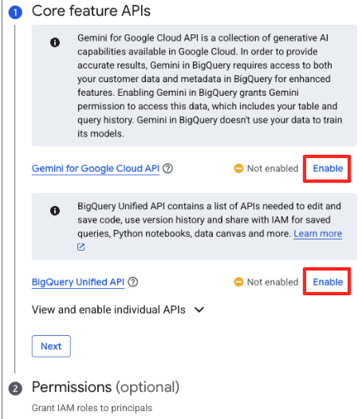The height and width of the screenshot is (419, 362).
Task: Click the orange status icon for Gemini API
Action: click(x=238, y=168)
